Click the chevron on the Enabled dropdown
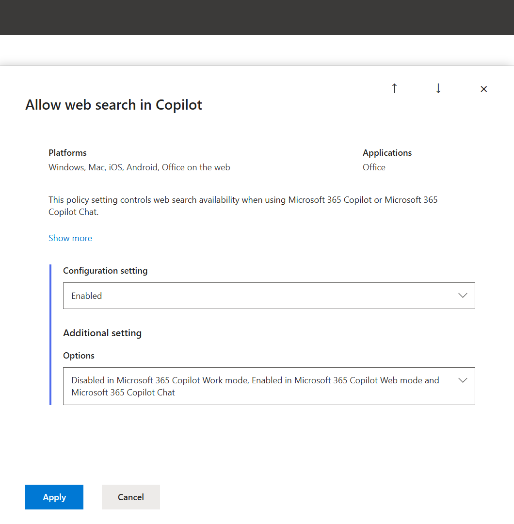Viewport: 514px width, 524px height. [x=463, y=295]
